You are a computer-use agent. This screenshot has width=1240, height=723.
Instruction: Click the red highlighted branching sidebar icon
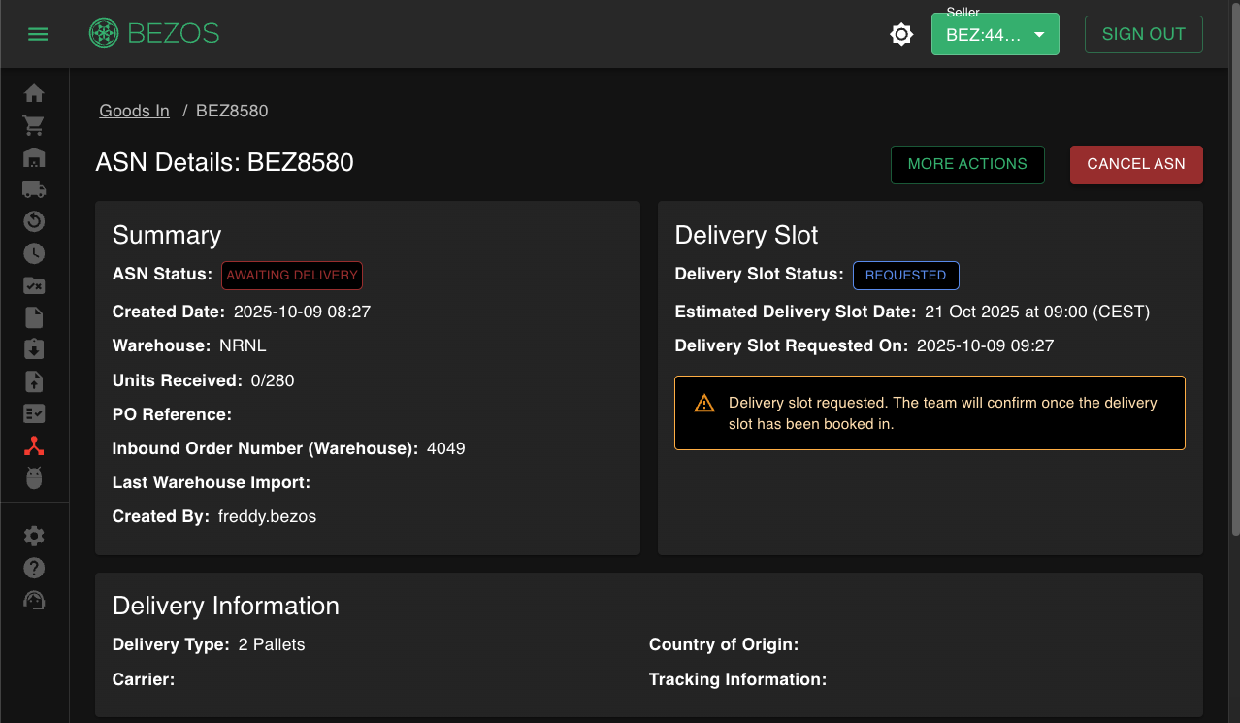click(34, 445)
